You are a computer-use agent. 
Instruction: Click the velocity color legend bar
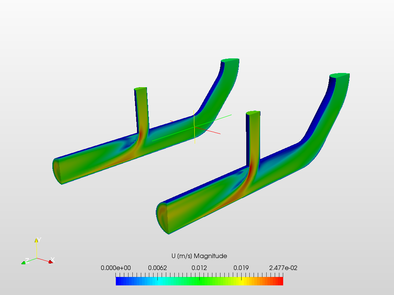coord(199,281)
